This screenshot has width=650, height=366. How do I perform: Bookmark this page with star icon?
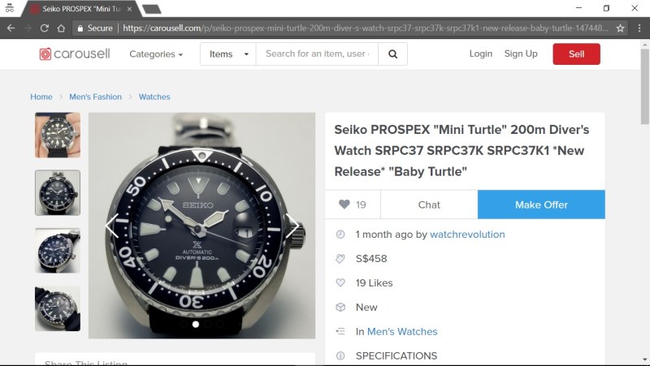[621, 28]
